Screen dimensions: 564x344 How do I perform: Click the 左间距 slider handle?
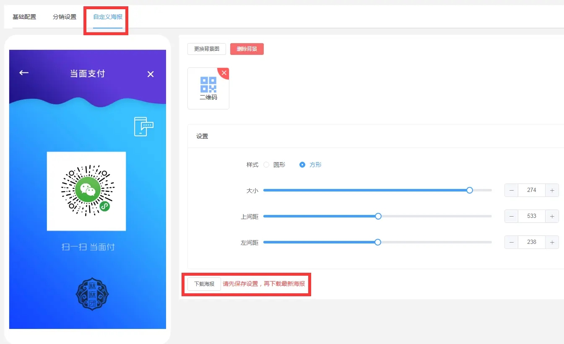(x=378, y=242)
